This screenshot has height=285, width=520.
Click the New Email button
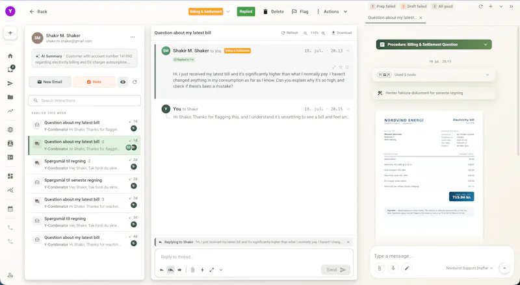tap(50, 82)
